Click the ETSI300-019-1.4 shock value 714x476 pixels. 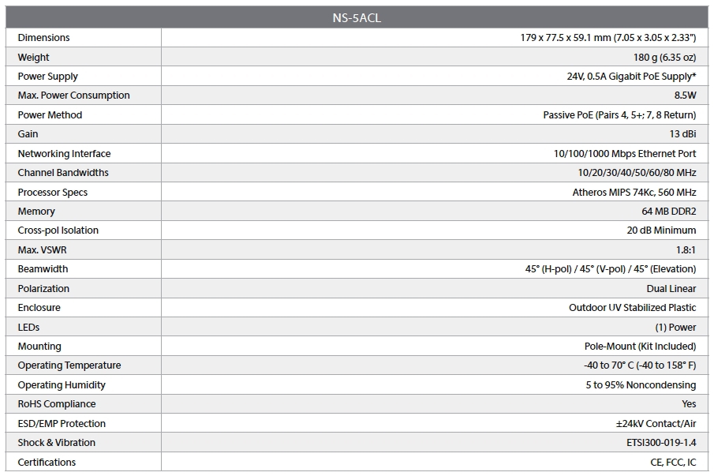(661, 443)
